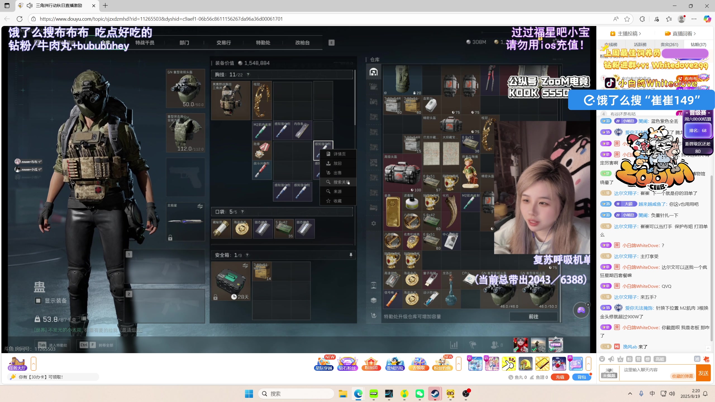Screen dimensions: 715x402
Task: Toggle the pin icon beside 安全箱
Action: coord(351,255)
